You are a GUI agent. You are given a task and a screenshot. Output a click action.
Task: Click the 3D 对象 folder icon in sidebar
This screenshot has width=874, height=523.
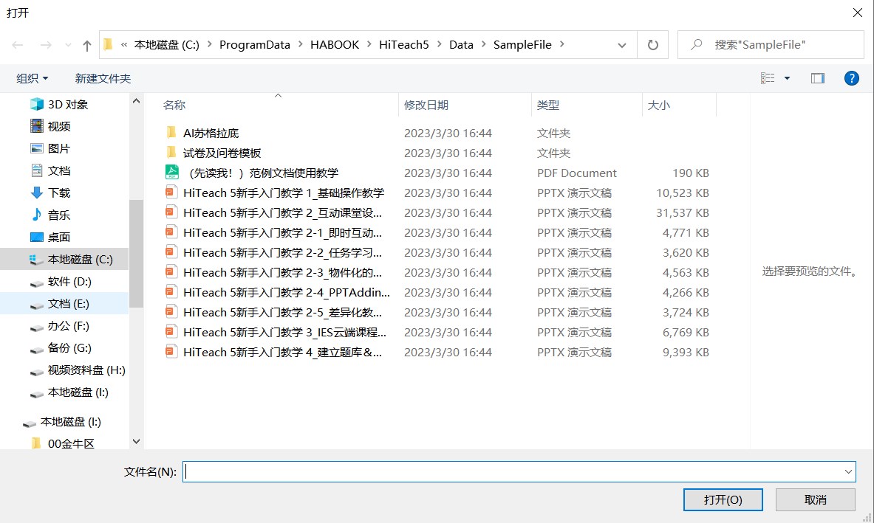(x=37, y=105)
